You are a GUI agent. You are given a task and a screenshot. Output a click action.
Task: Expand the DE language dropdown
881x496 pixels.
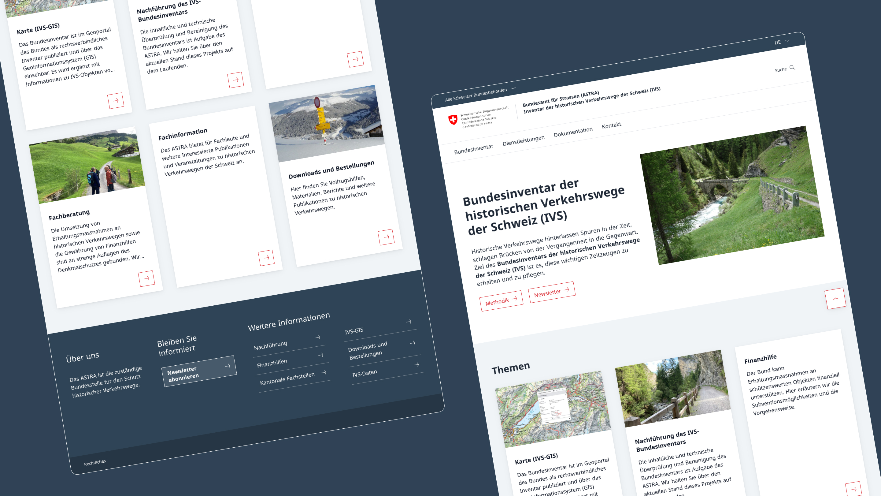pos(782,42)
